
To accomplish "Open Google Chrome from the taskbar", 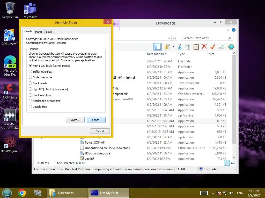I will [x=22, y=193].
